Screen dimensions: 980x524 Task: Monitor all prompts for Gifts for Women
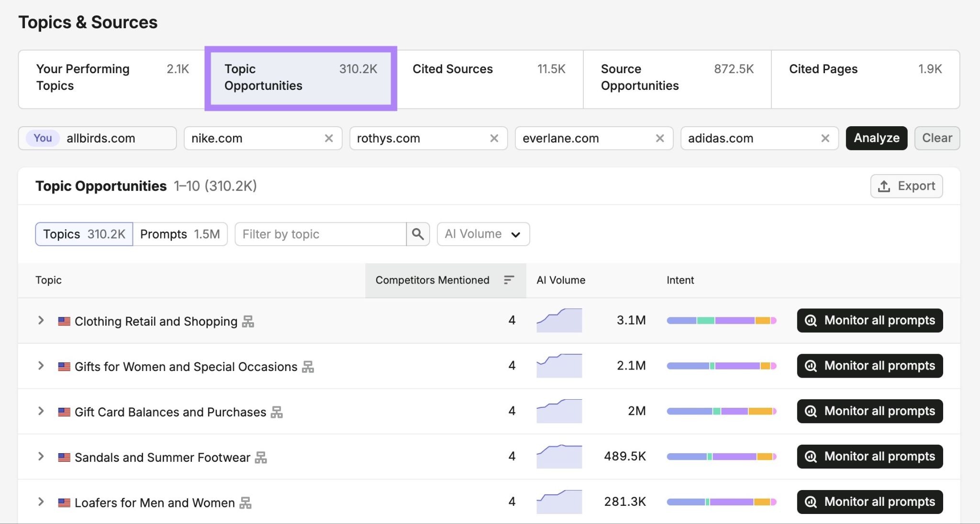click(870, 366)
